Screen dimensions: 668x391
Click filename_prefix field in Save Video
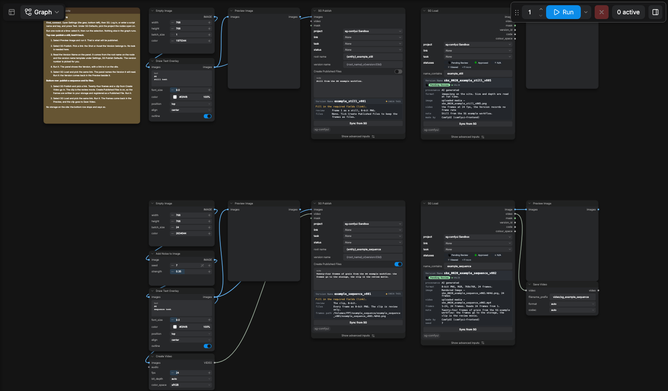(x=573, y=297)
